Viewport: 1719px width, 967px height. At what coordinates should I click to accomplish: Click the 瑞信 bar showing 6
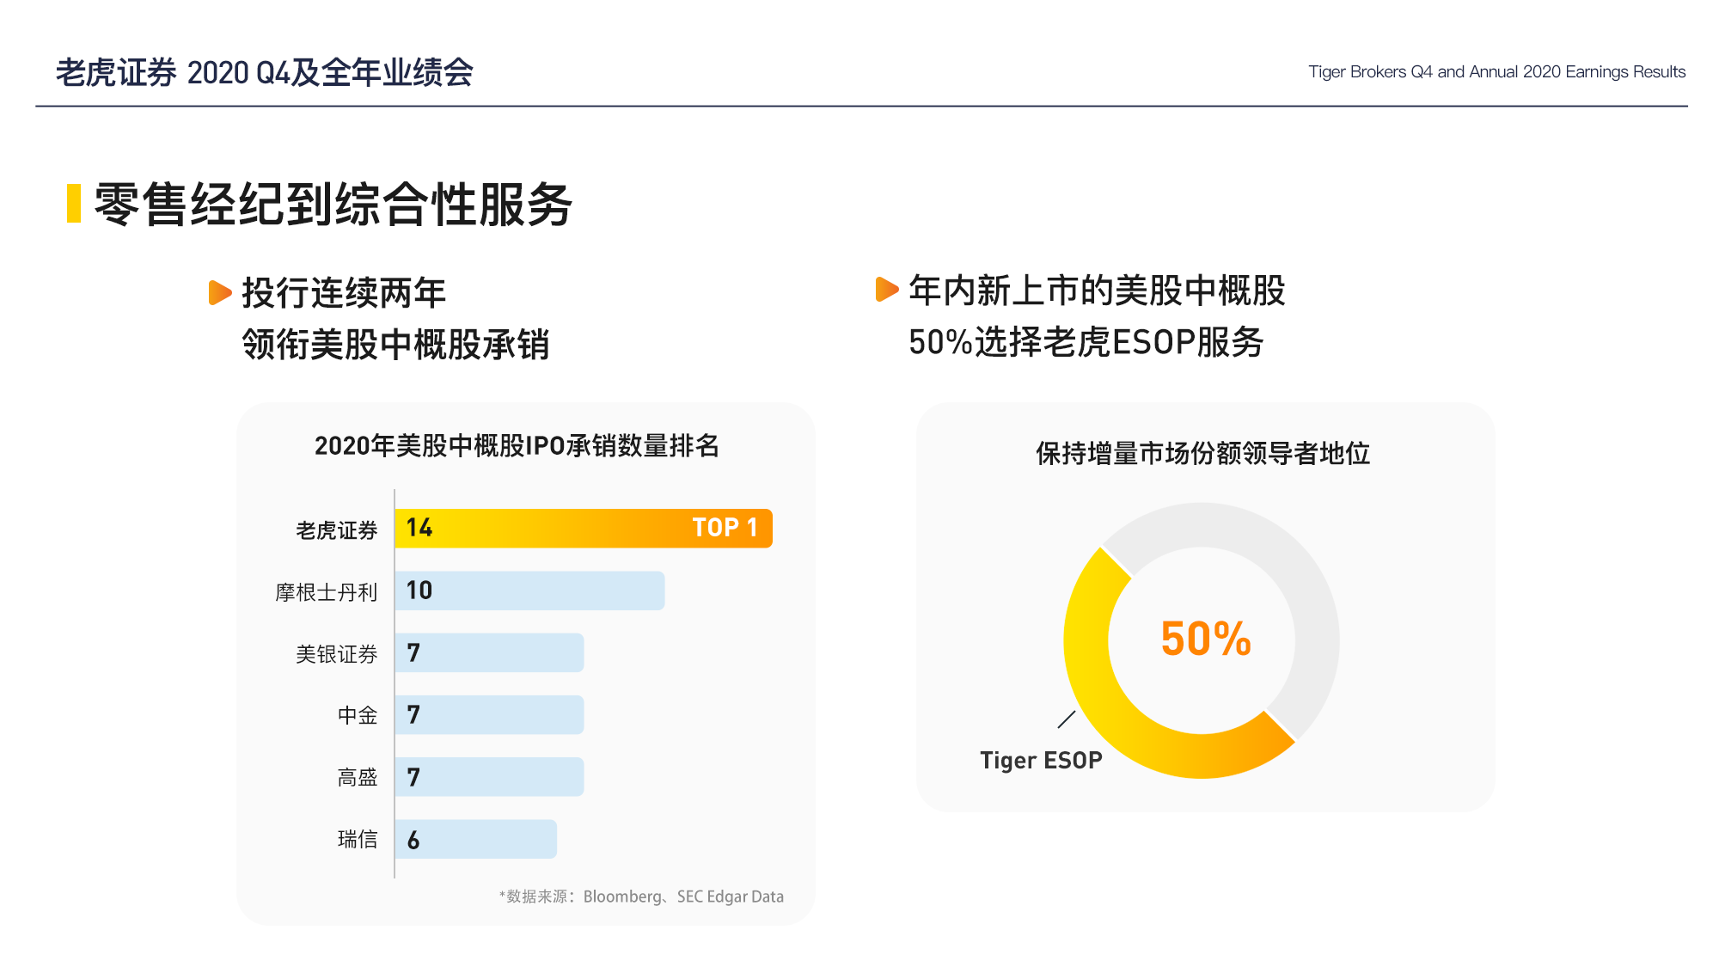click(x=476, y=839)
